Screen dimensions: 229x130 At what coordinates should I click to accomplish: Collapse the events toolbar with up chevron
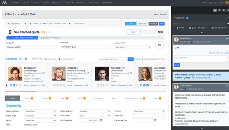pos(202,32)
